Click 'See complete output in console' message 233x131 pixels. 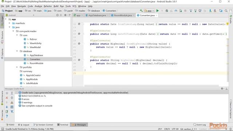[37, 106]
